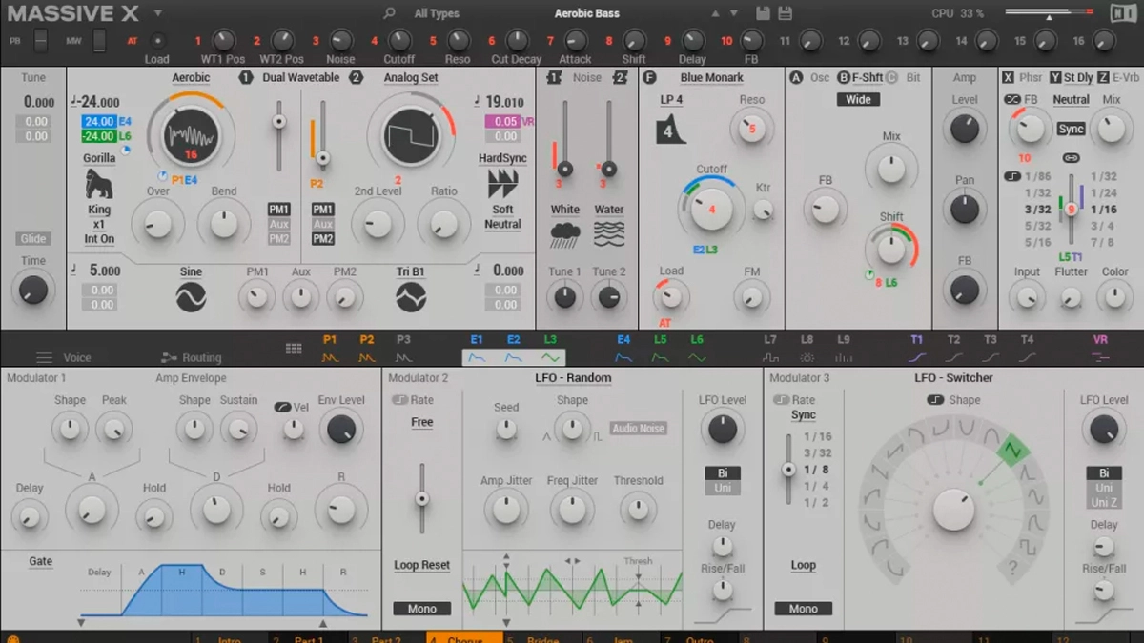This screenshot has width=1144, height=643.
Task: Click the Cutoff knob in the filter
Action: pos(711,209)
